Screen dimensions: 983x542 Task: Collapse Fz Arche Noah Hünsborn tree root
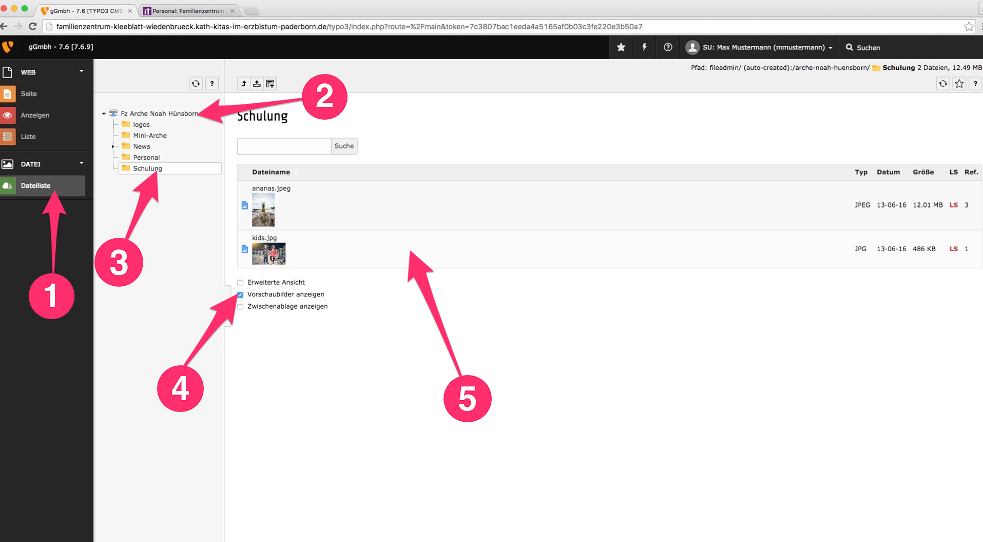(x=104, y=114)
